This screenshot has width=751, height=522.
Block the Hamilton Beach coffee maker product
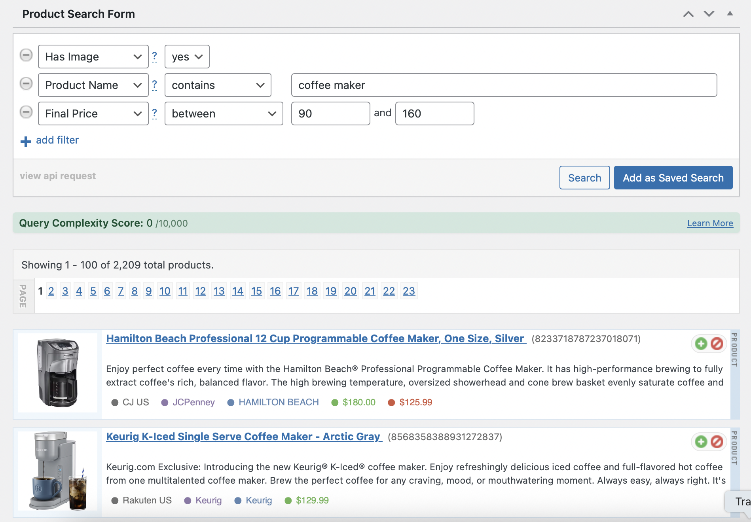point(717,344)
